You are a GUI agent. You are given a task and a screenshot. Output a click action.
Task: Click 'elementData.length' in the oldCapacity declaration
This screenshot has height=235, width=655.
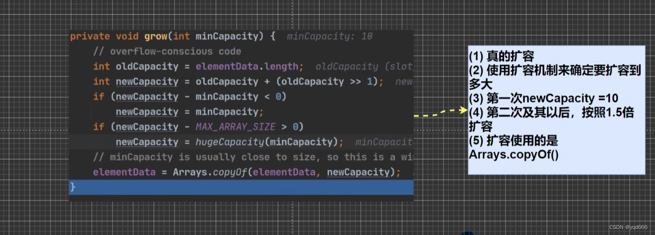[248, 66]
